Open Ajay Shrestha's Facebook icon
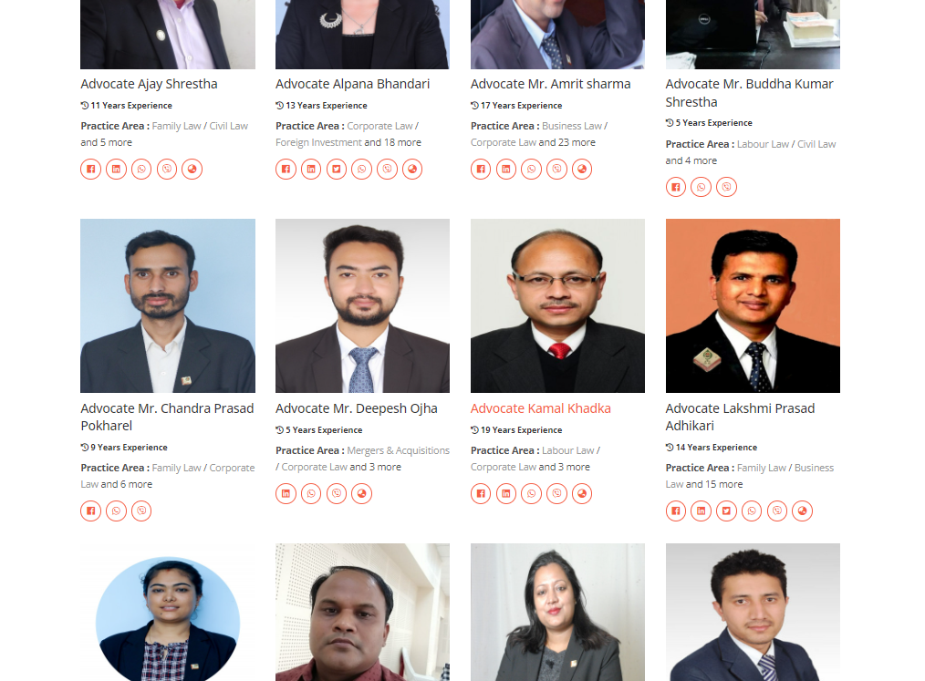 click(91, 170)
